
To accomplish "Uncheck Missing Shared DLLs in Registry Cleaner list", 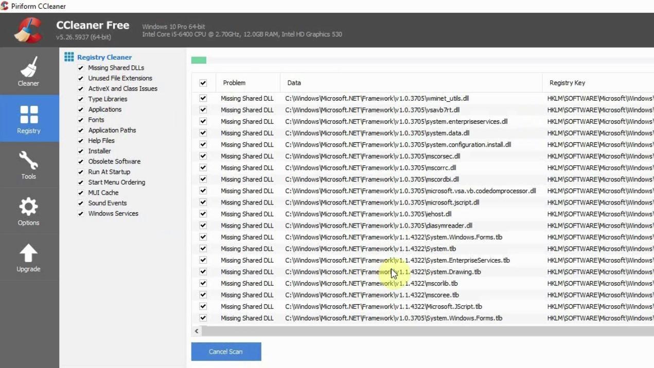I will [x=81, y=68].
